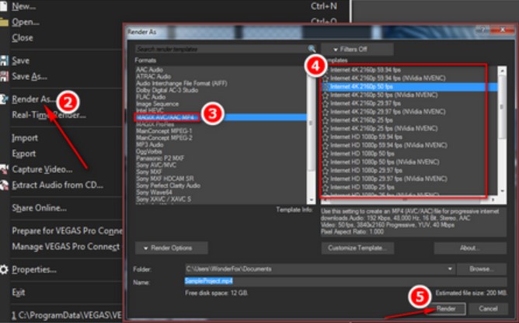Viewport: 519px width, 323px height.
Task: Favorite the Internet 4K 2160p 25 fps template
Action: click(x=326, y=120)
